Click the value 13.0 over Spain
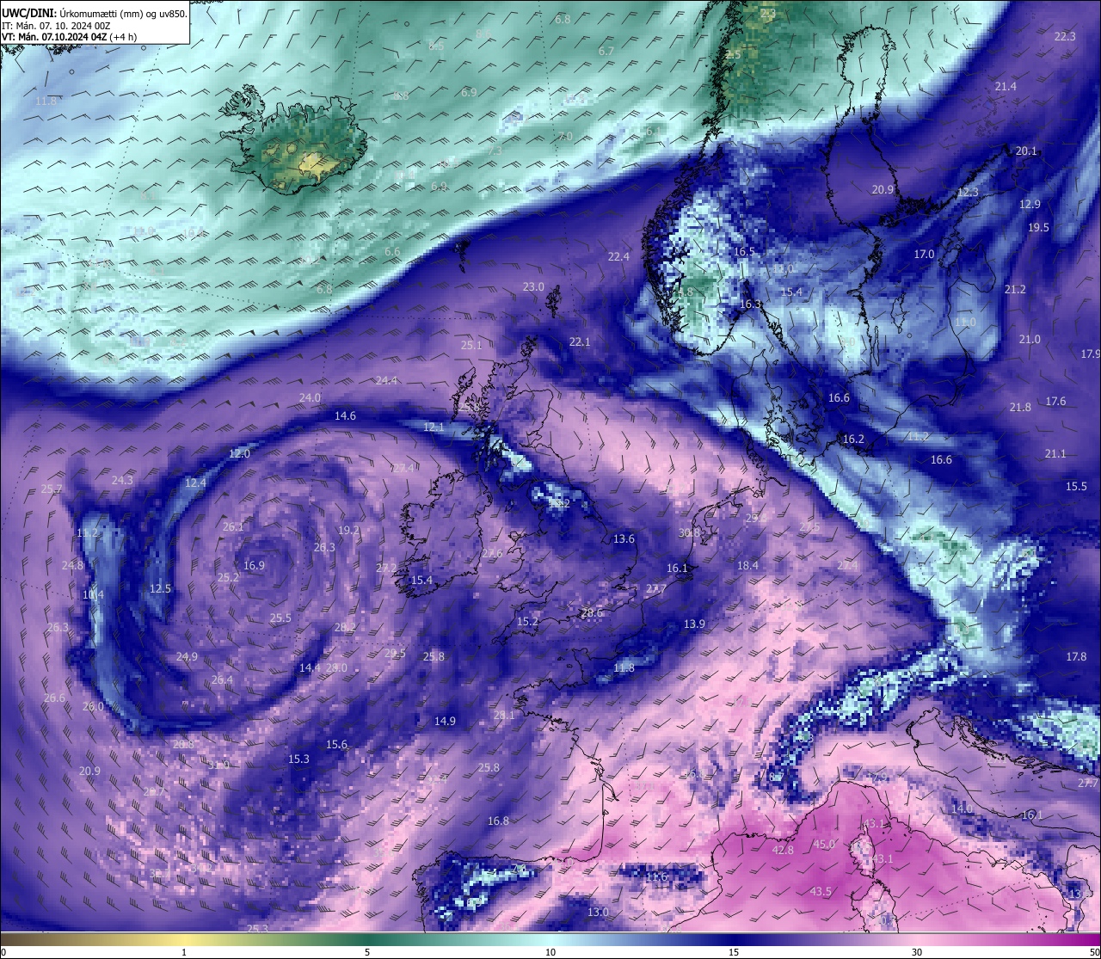The image size is (1101, 959). point(598,912)
